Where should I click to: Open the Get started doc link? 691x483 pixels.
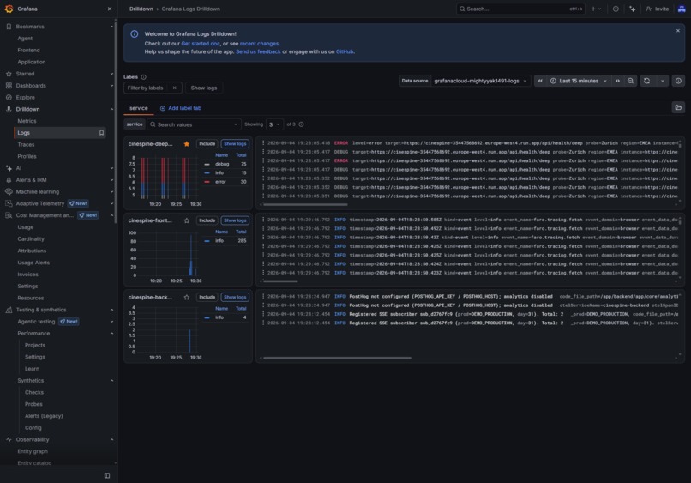click(x=201, y=44)
